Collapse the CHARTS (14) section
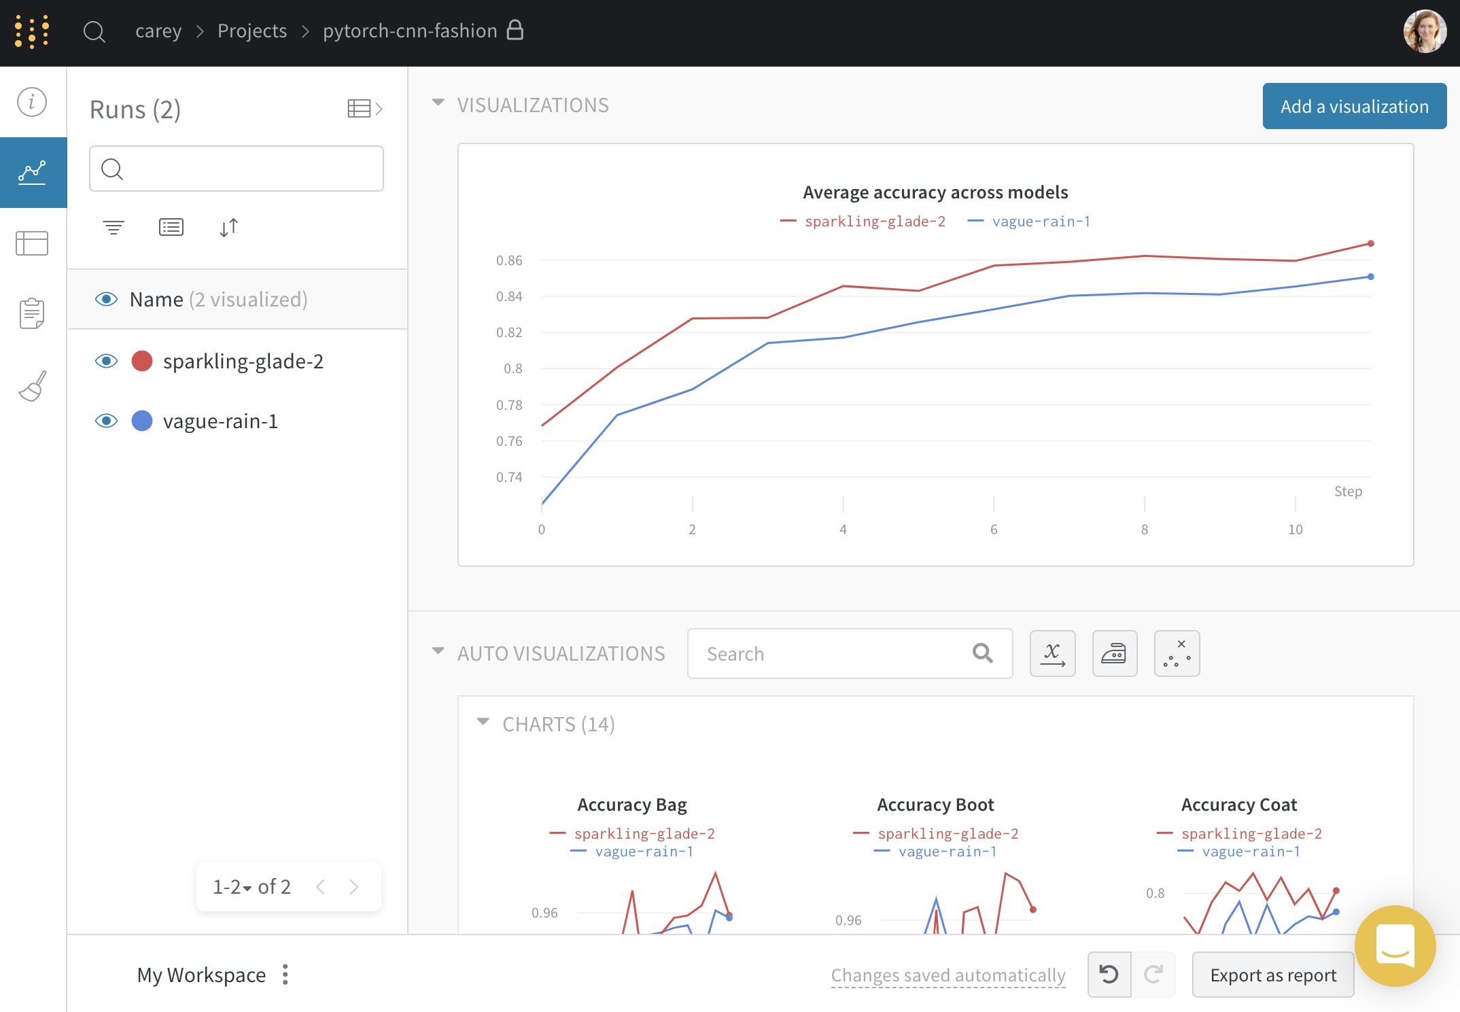The width and height of the screenshot is (1460, 1012). click(x=483, y=722)
